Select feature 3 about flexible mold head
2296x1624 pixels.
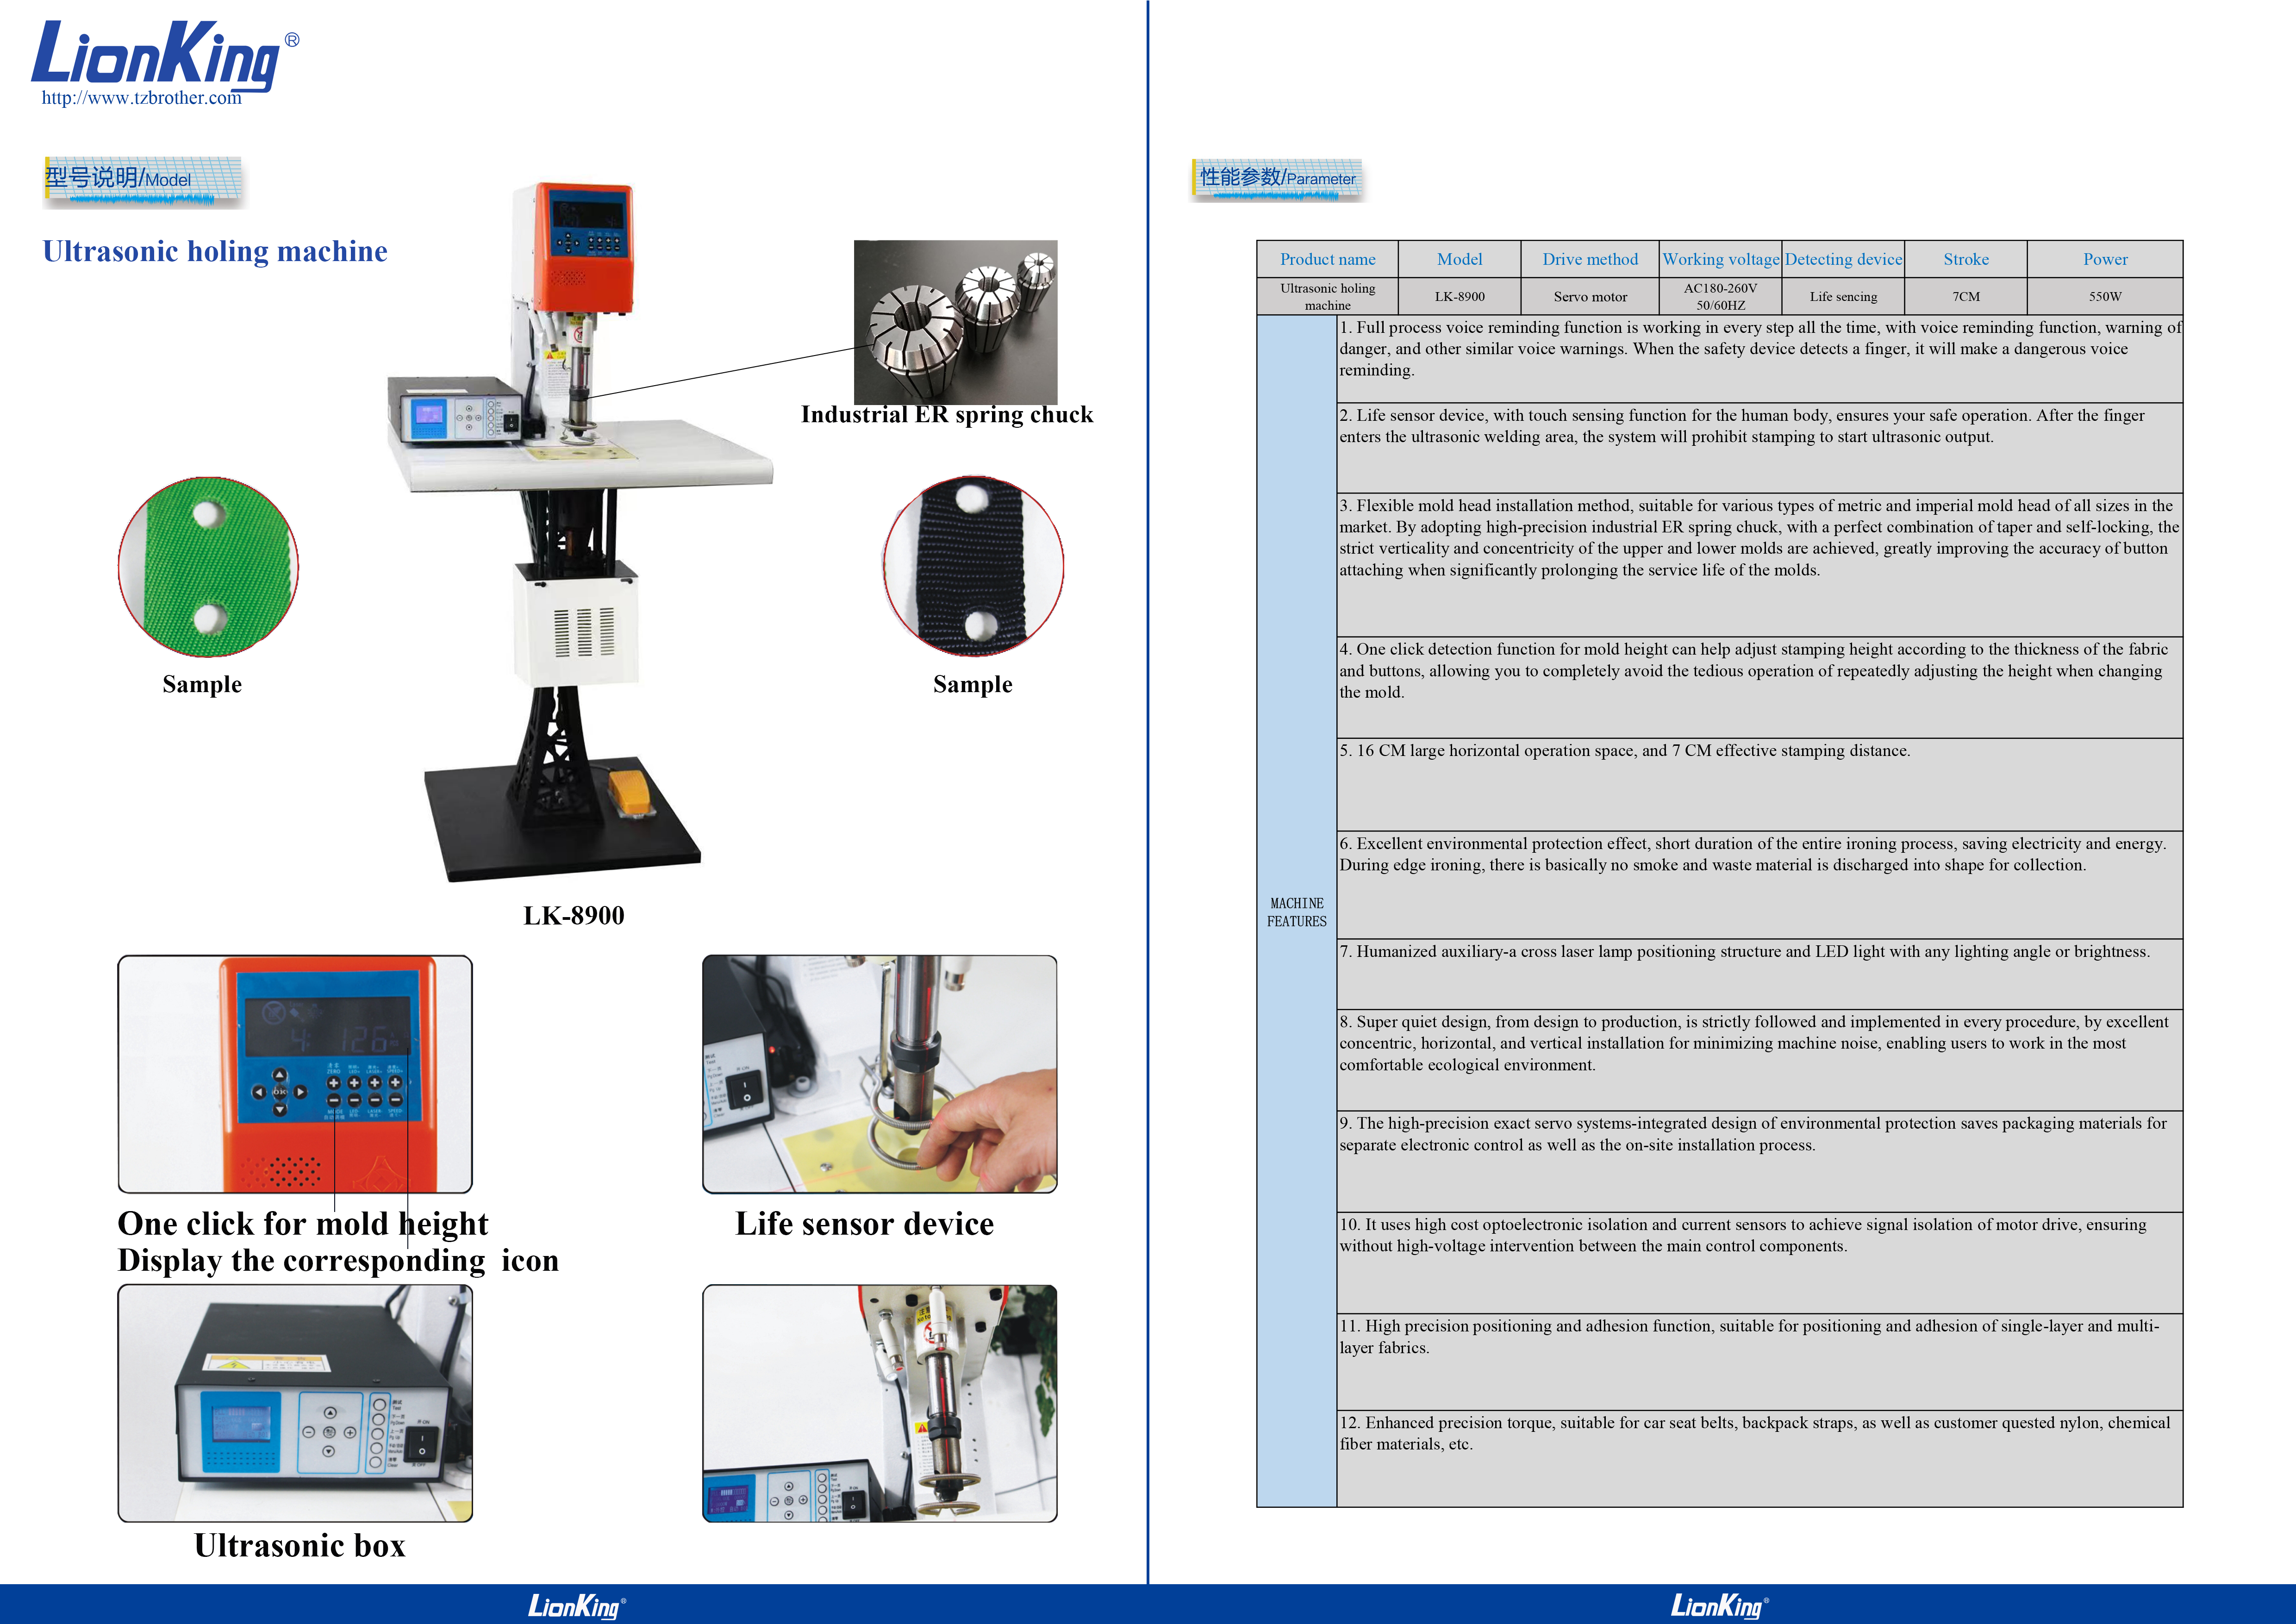click(x=1760, y=565)
